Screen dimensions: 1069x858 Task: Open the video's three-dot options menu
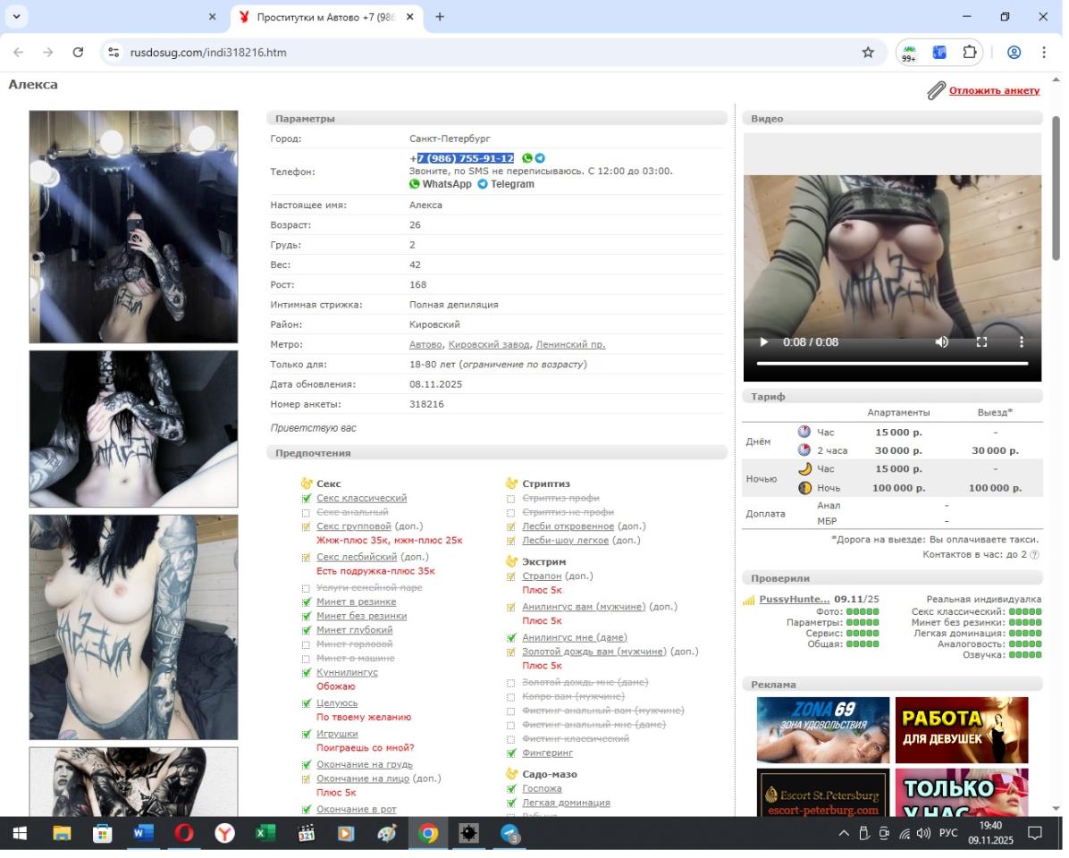(x=1021, y=342)
